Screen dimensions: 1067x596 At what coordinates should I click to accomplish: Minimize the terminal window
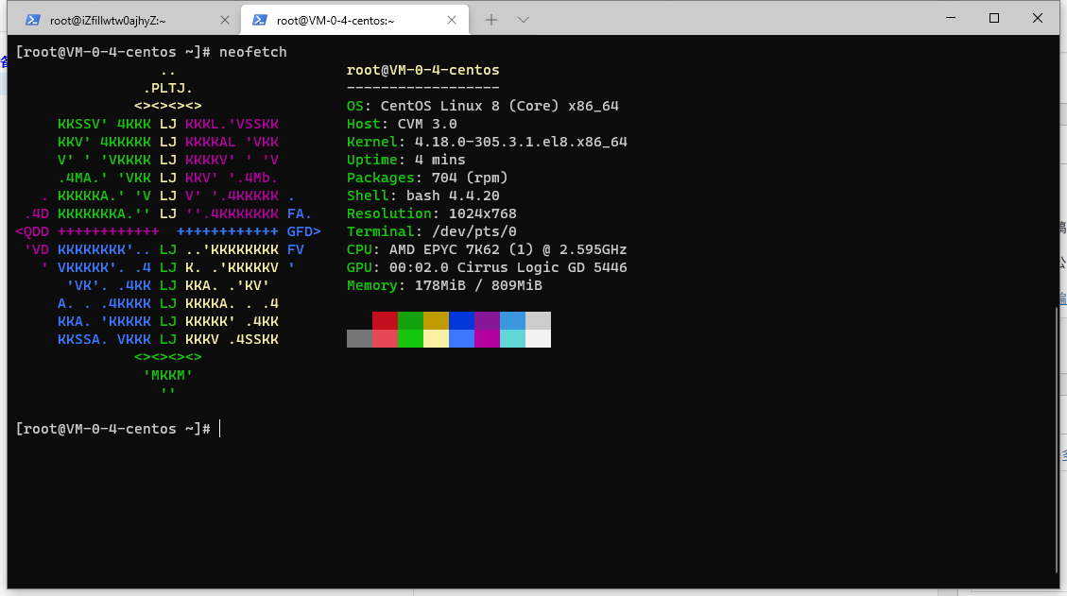[951, 18]
